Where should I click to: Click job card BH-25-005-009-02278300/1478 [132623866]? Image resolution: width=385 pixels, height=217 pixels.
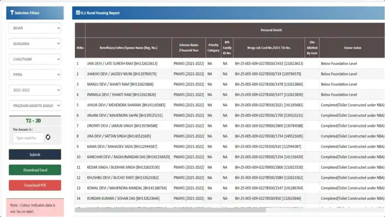pos(269,84)
